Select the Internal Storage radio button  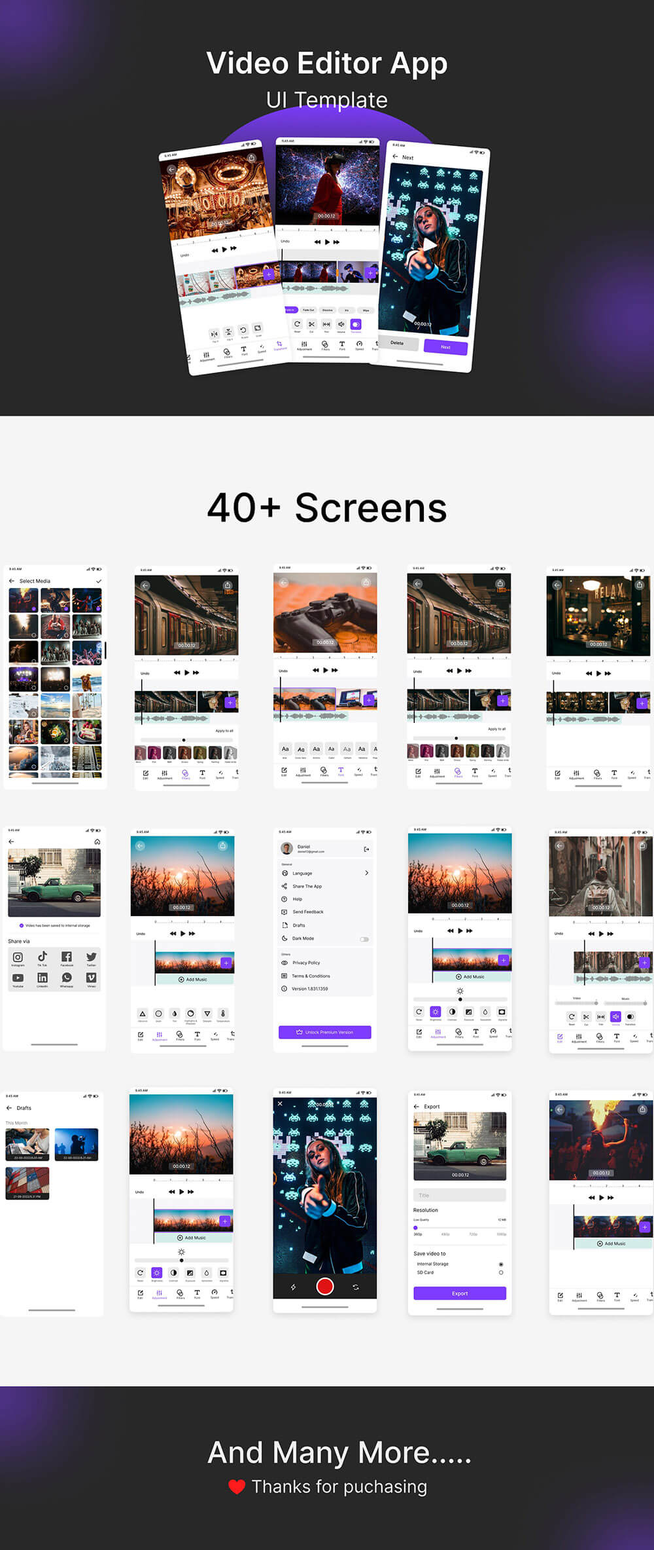click(501, 1264)
